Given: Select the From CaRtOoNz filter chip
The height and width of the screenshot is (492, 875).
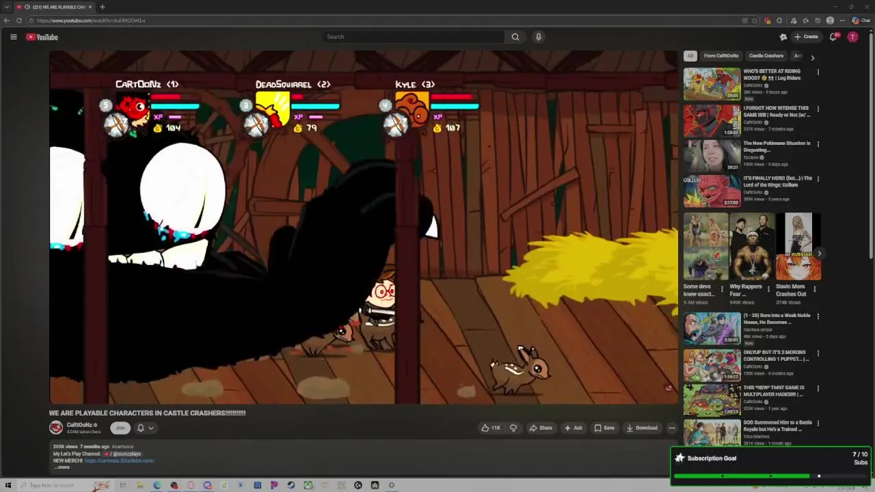Looking at the screenshot, I should click(721, 56).
